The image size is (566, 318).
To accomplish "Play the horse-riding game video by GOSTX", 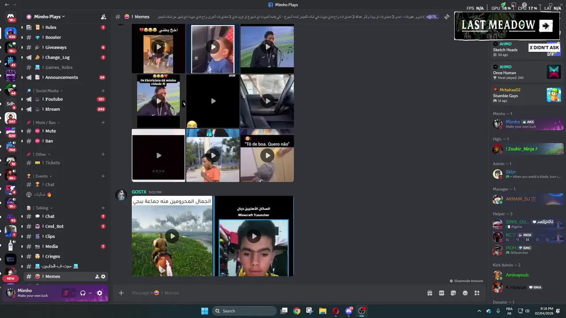I will tap(172, 236).
